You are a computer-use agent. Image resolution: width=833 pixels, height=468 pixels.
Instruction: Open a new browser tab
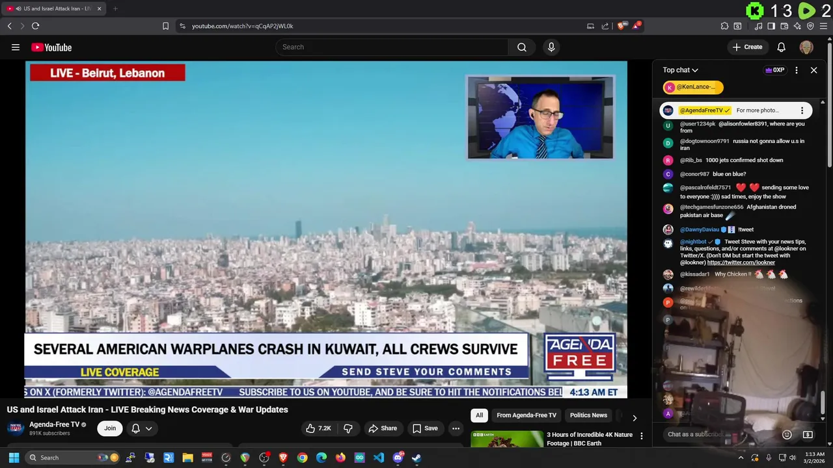115,8
